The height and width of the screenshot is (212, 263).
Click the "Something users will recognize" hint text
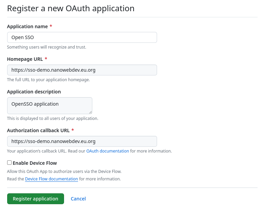click(46, 47)
